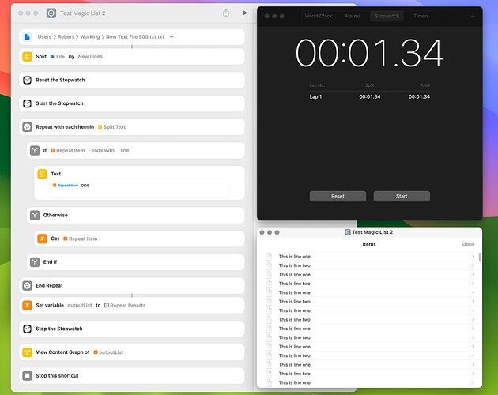Click the share icon in Shortcuts toolbar
Screen dimensions: 498x395
(x=226, y=13)
